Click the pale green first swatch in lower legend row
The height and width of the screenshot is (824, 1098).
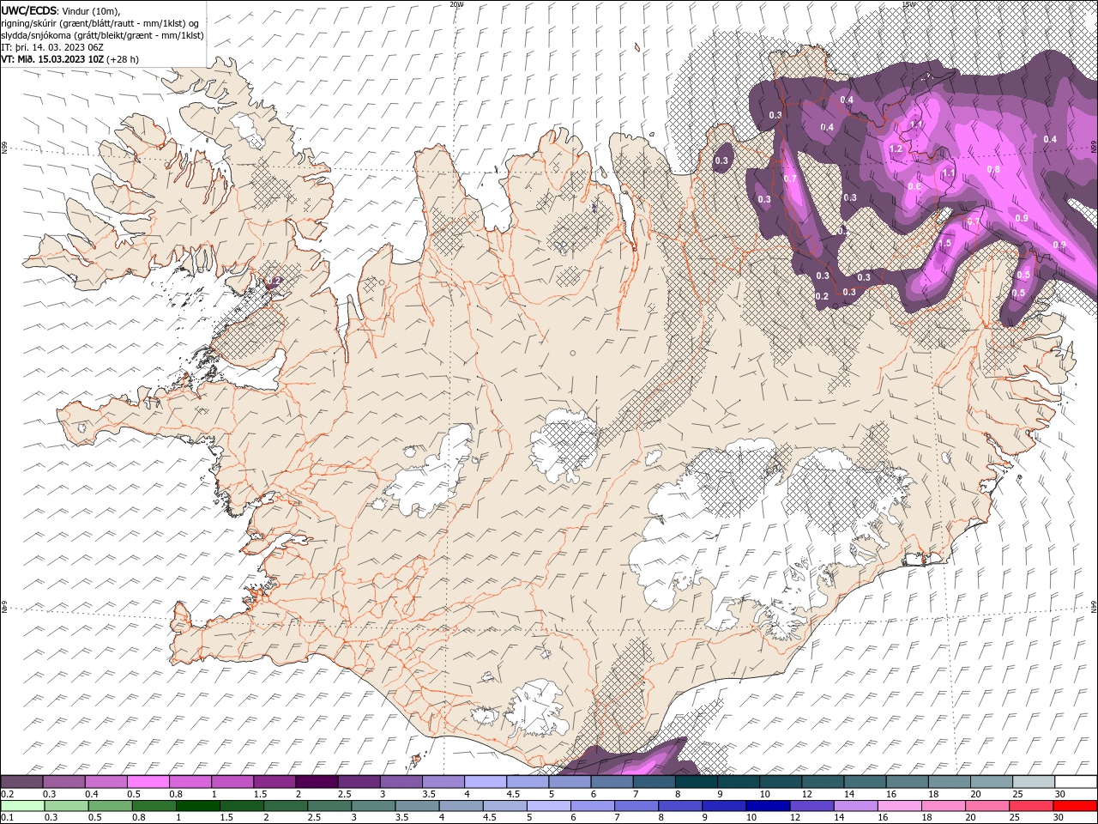pyautogui.click(x=22, y=806)
